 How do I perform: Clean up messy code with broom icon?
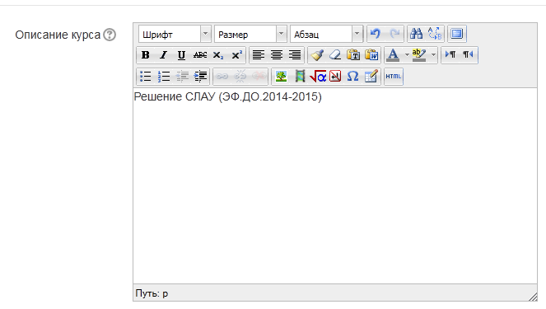(x=317, y=55)
